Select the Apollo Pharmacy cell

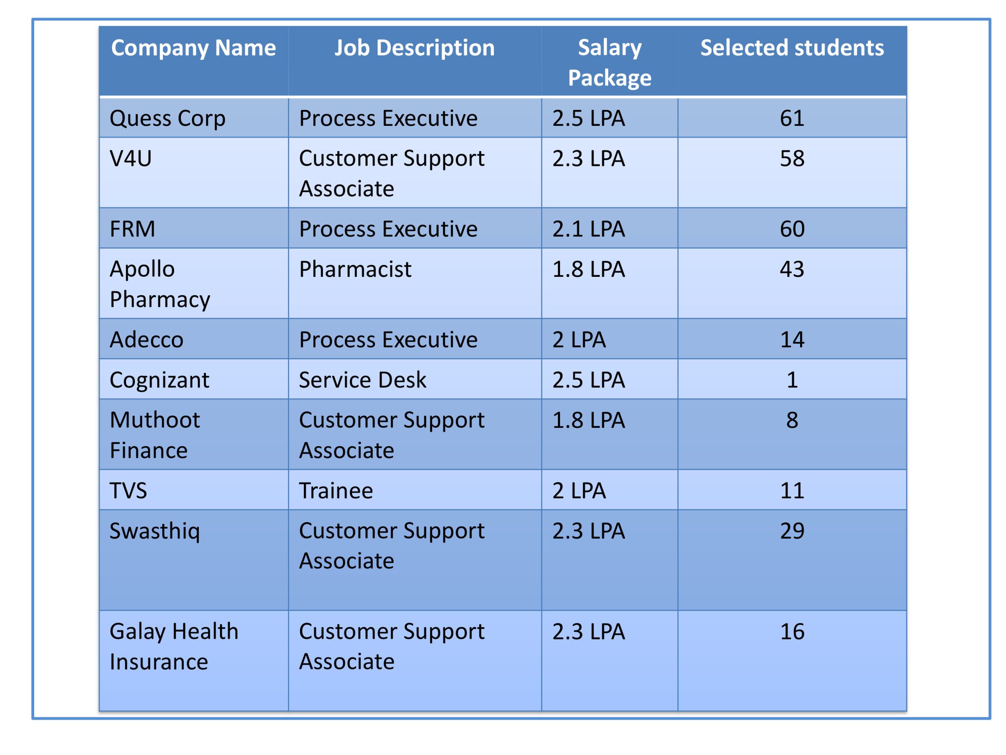click(160, 284)
